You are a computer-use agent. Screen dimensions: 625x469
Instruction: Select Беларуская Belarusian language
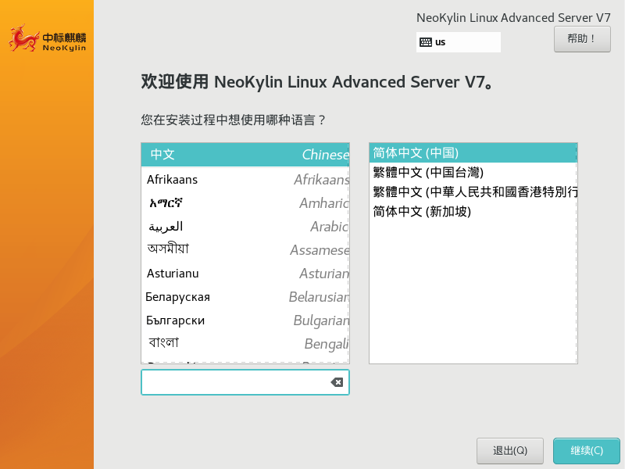click(245, 296)
